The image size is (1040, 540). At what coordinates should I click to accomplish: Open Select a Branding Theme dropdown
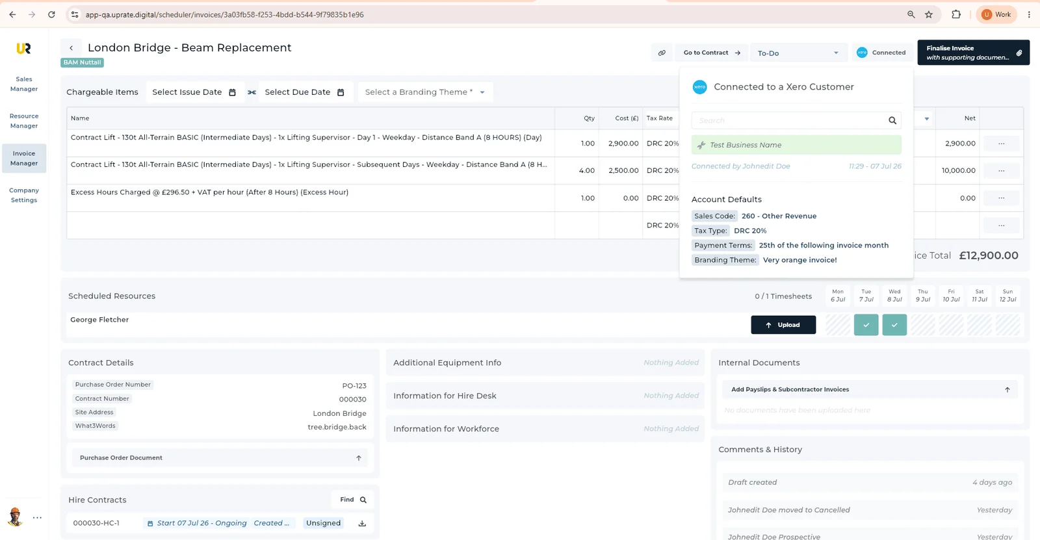click(x=425, y=92)
